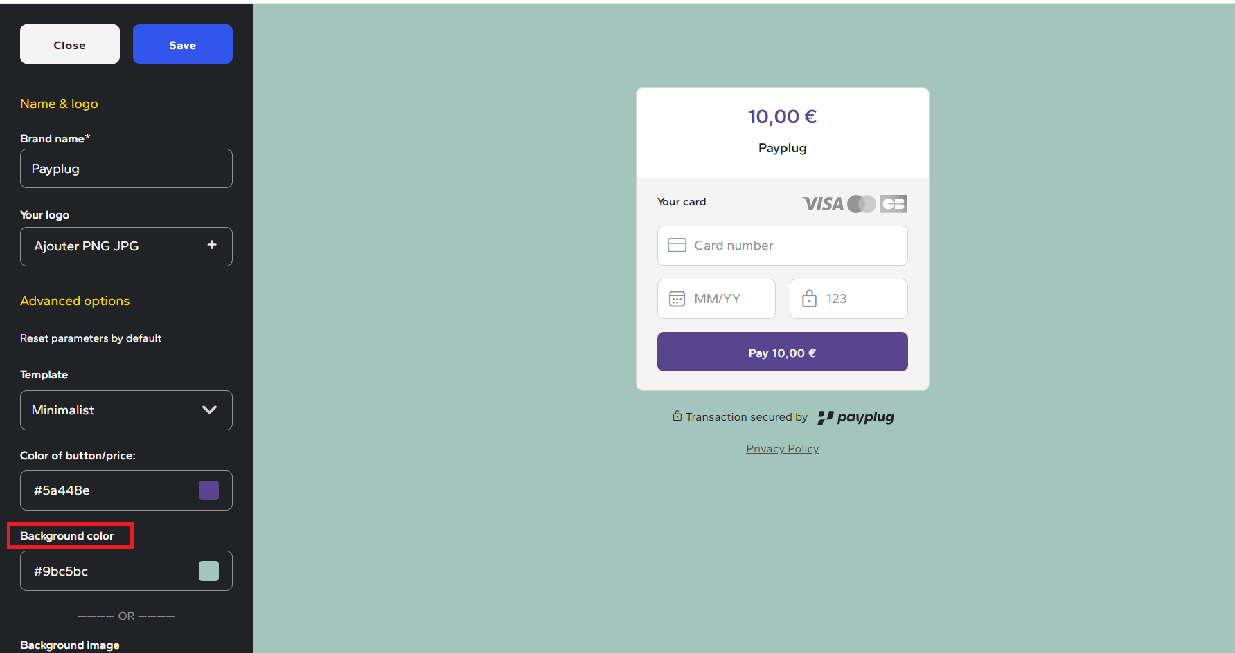Click the Brand name input field
Viewport: 1235px width, 653px height.
[x=126, y=169]
